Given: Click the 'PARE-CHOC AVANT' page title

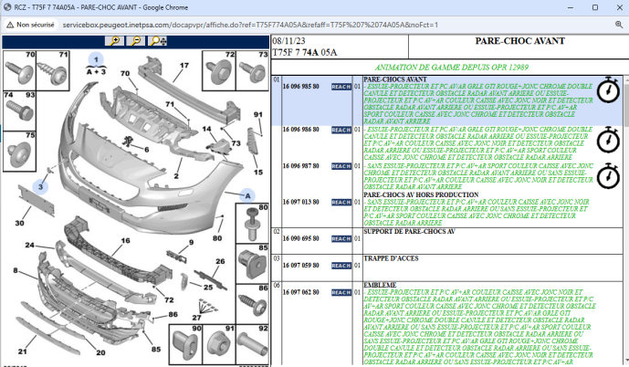Looking at the screenshot, I should 519,41.
